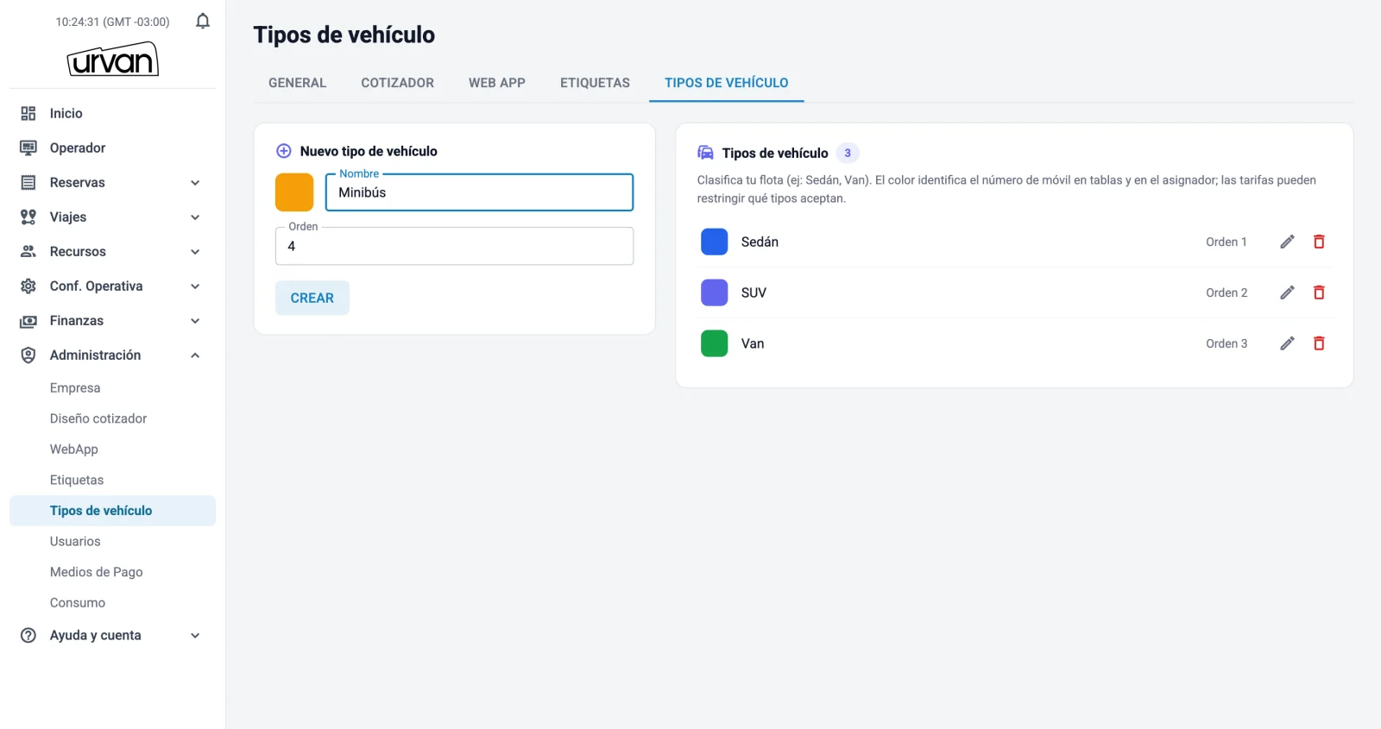Open the orange color picker swatch
Screen dimensions: 1381x729
tap(294, 192)
